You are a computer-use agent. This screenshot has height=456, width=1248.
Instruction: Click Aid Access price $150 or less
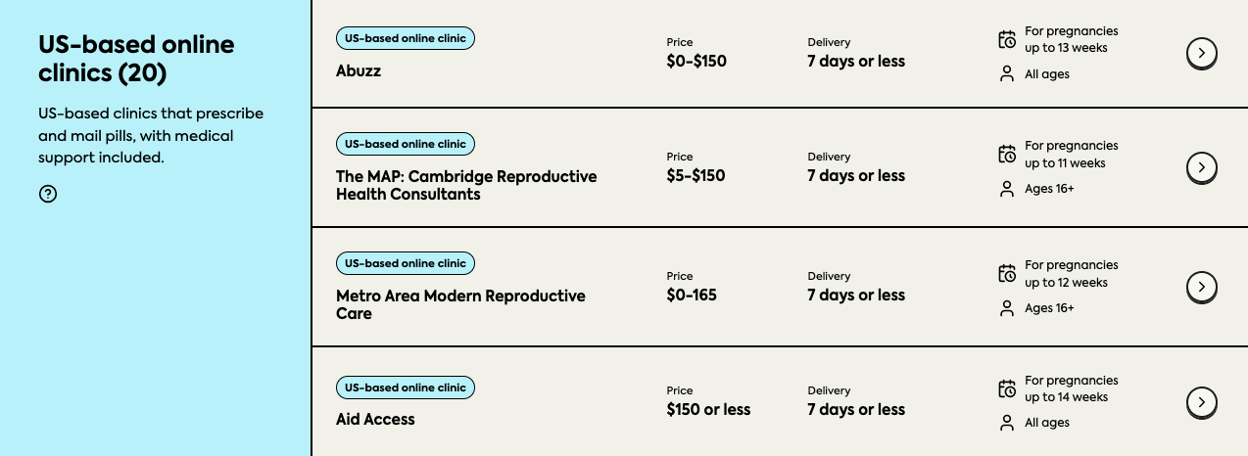pos(708,410)
